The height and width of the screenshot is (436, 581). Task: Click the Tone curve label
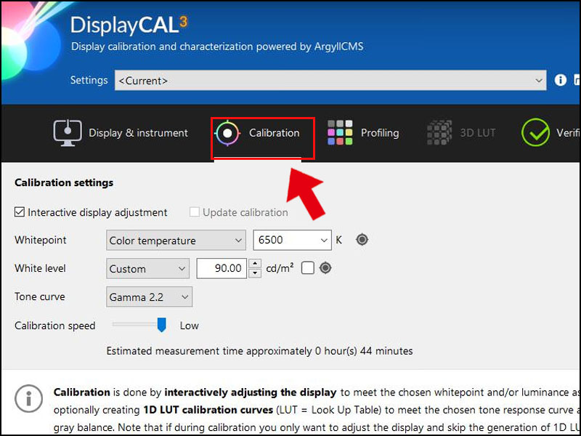coord(40,296)
